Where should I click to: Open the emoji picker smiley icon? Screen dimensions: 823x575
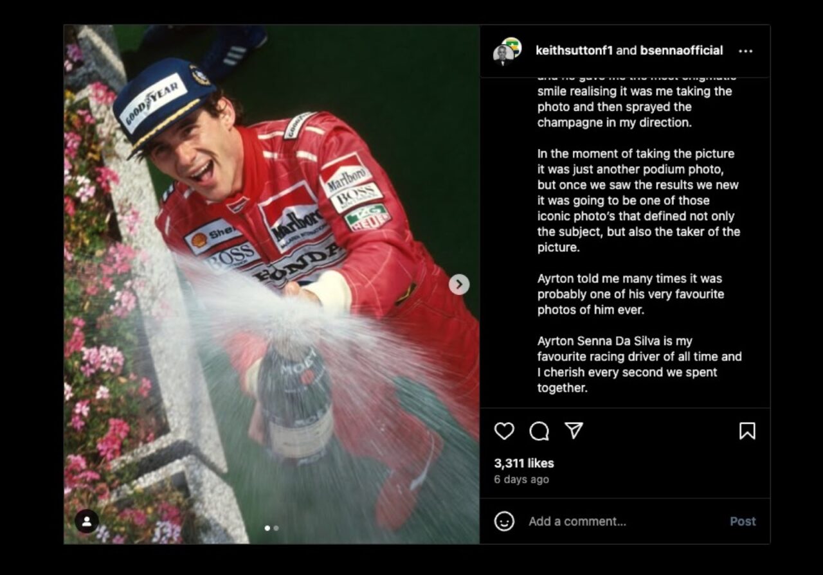tap(504, 521)
